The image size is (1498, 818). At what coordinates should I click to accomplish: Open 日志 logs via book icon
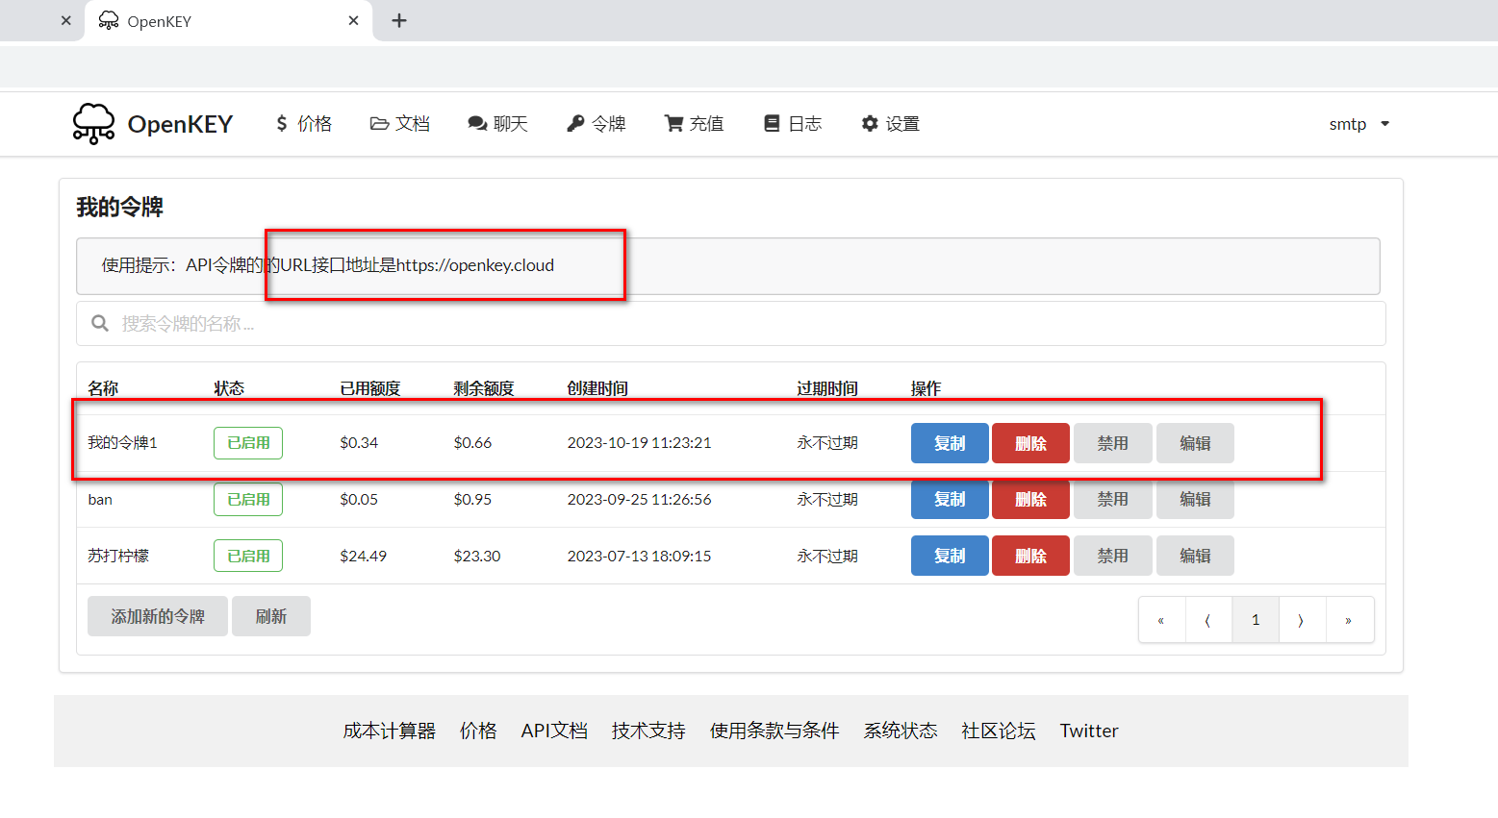click(x=772, y=124)
